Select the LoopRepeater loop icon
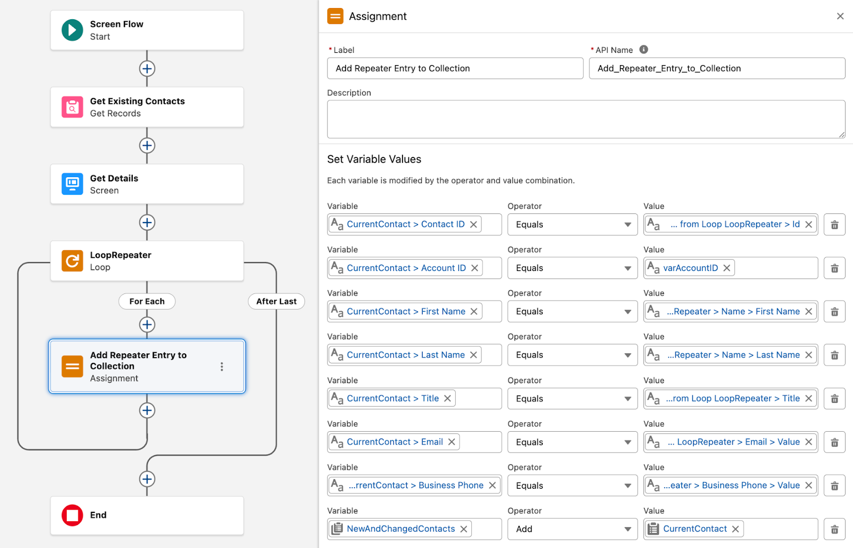This screenshot has height=548, width=853. pyautogui.click(x=72, y=261)
